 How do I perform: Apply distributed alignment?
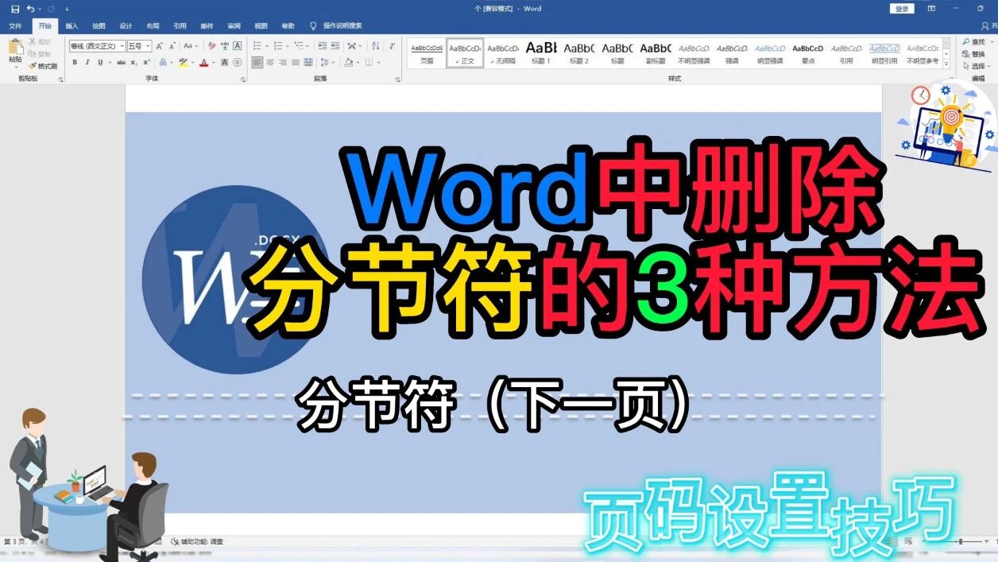pyautogui.click(x=308, y=63)
